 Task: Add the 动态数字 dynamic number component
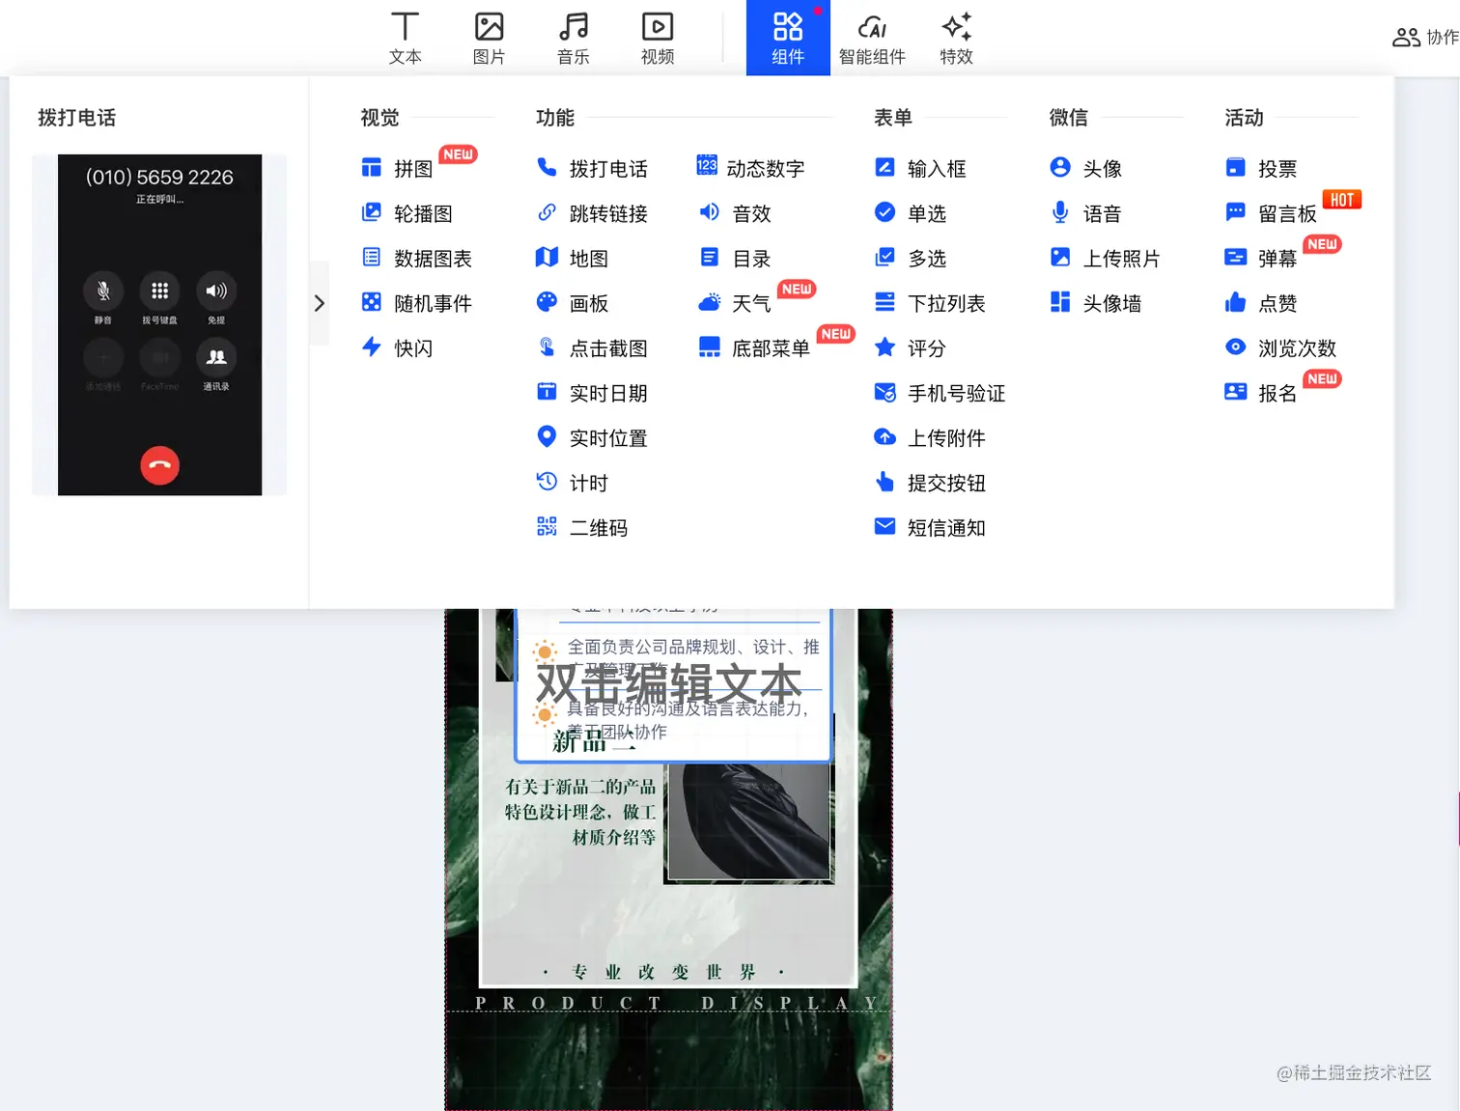pyautogui.click(x=750, y=168)
